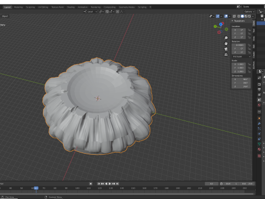Viewport: 265px width, 199px height.
Task: Open rotation mode XYZ Euler dropdown
Action: click(241, 56)
